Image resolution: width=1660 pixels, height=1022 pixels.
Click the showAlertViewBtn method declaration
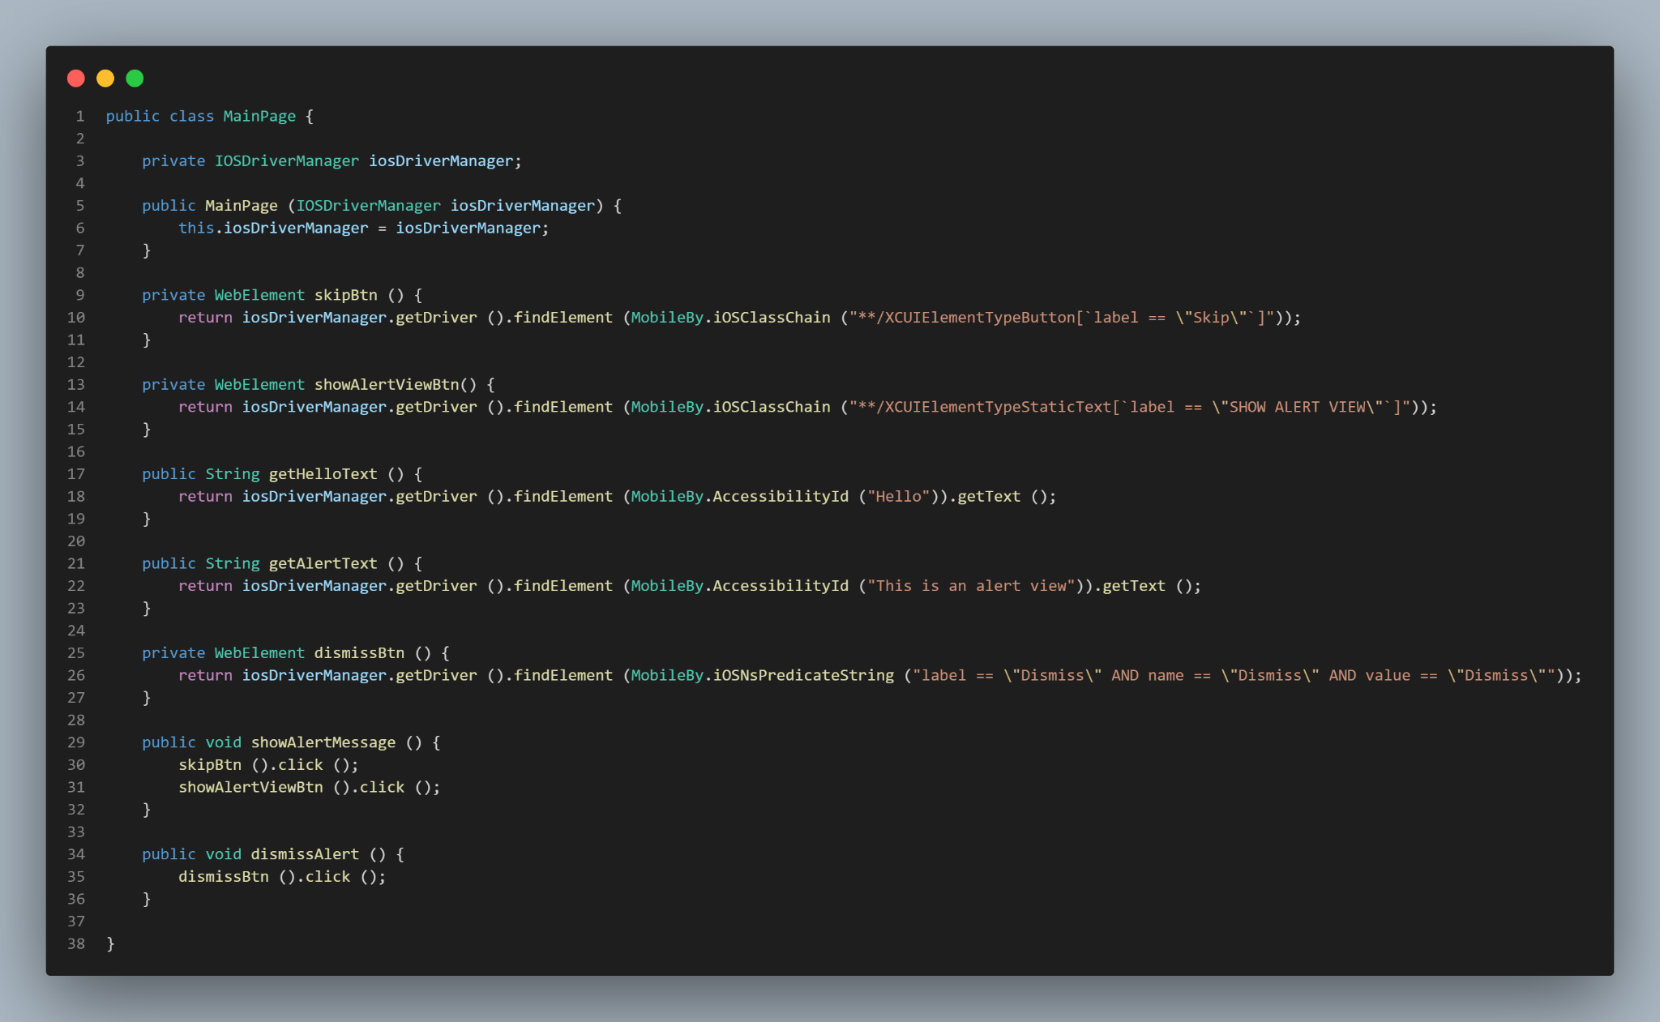pos(387,384)
